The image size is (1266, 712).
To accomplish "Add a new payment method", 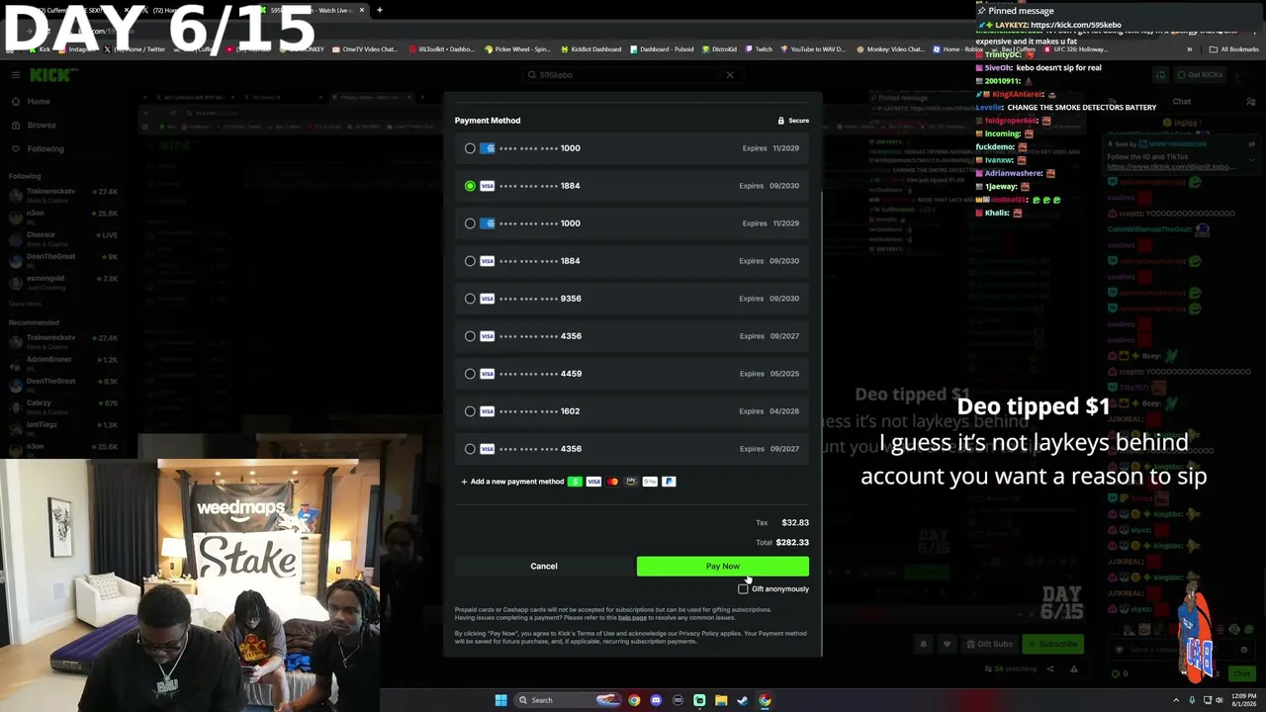I will 512,482.
